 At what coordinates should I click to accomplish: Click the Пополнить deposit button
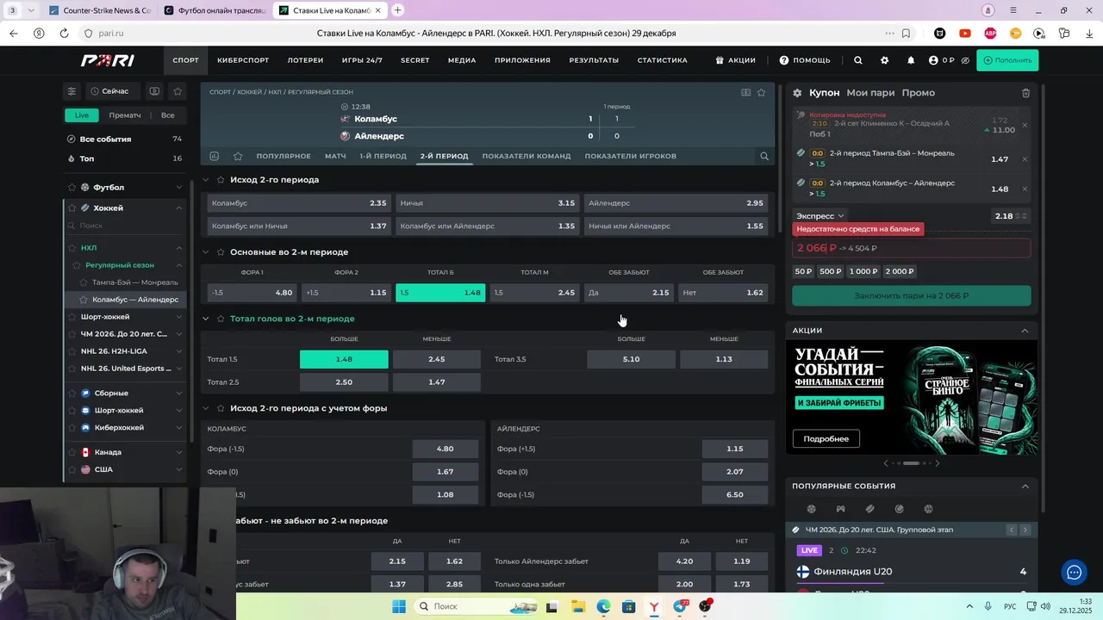(1007, 60)
